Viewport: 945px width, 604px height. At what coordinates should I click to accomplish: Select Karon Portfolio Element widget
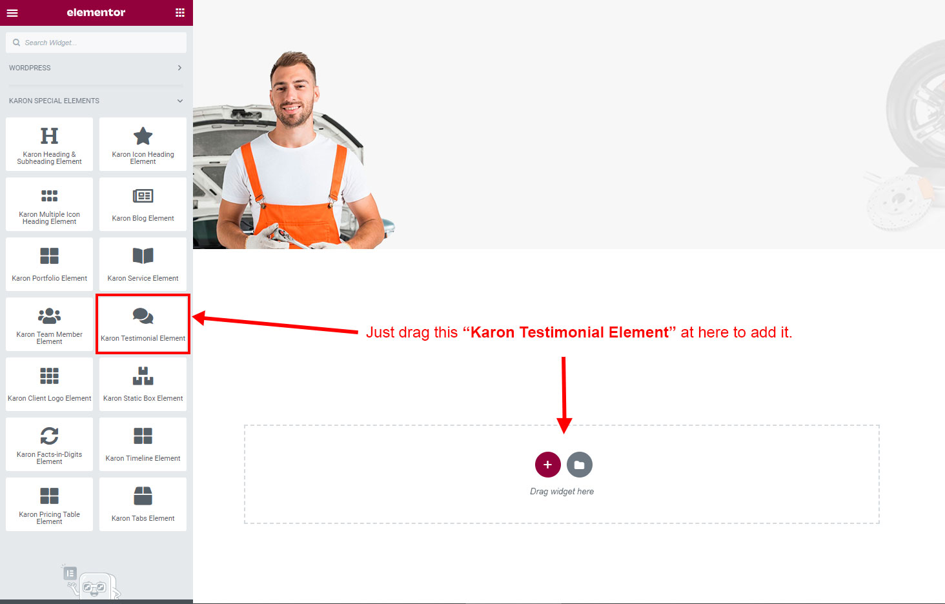49,265
